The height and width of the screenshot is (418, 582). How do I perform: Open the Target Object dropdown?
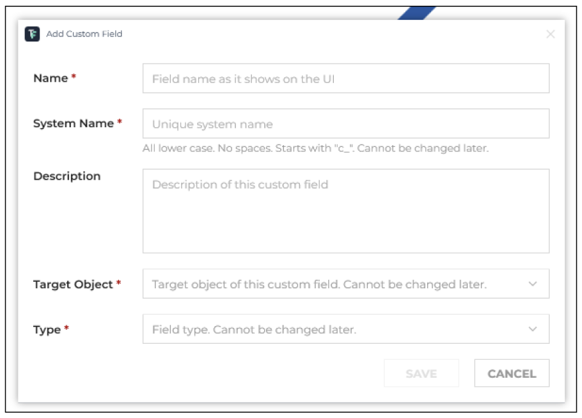(x=345, y=284)
